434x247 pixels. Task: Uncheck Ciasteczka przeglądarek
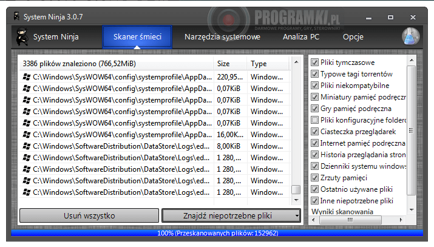click(314, 131)
